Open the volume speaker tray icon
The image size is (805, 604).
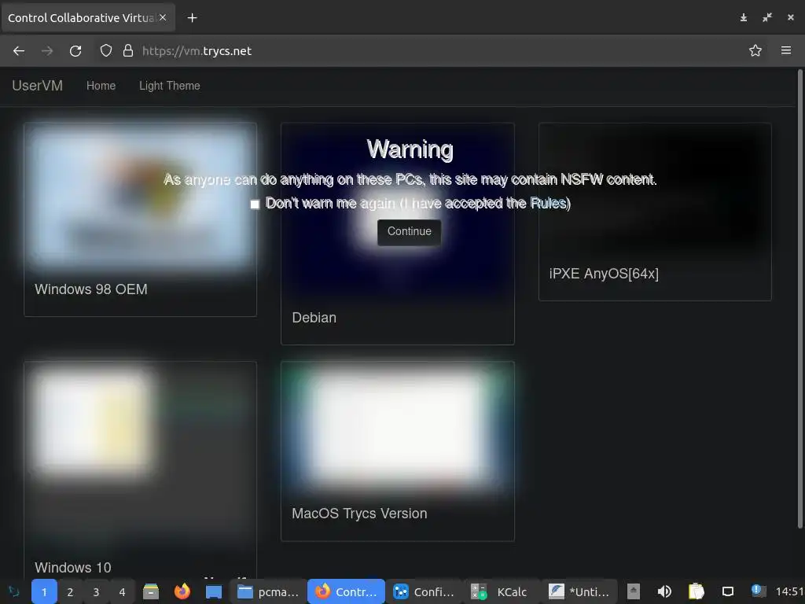pos(664,591)
